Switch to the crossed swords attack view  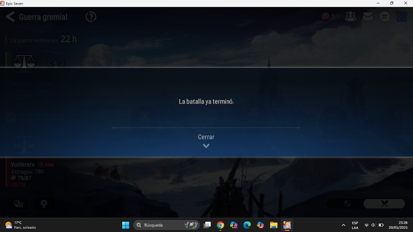tap(384, 204)
